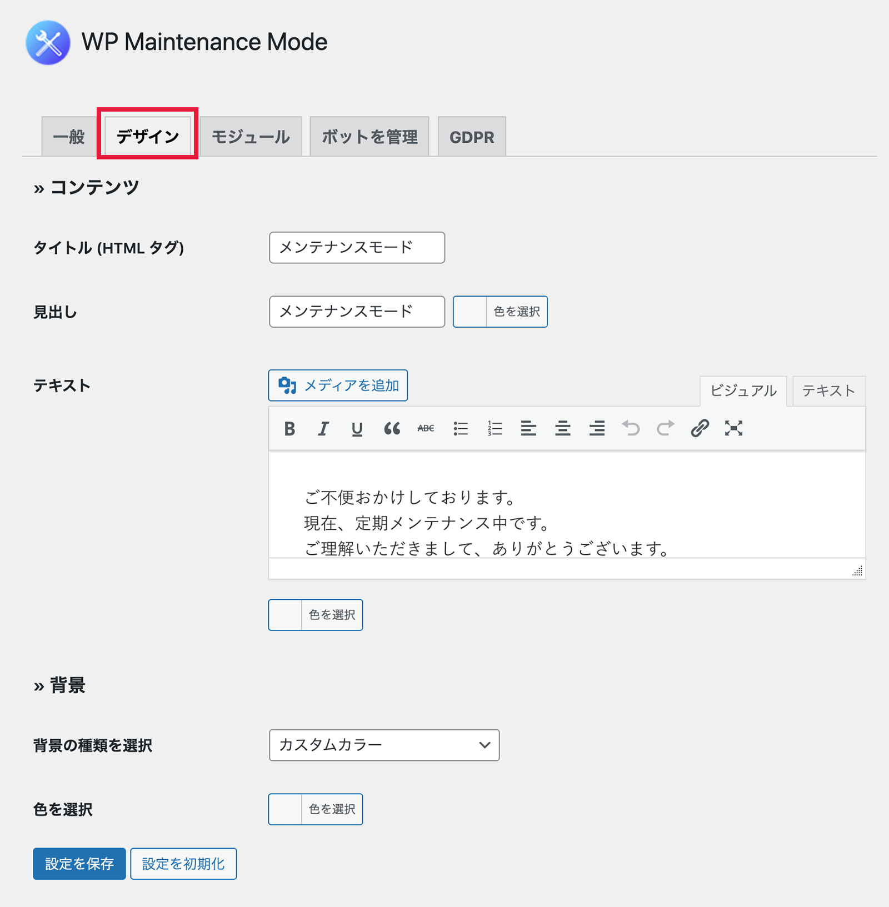Grab the editor resize handle
The width and height of the screenshot is (889, 907).
858,571
